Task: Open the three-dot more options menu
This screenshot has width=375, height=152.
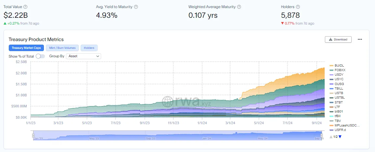Action: pyautogui.click(x=360, y=39)
